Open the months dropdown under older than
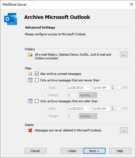The width and height of the screenshot is (136, 158). click(88, 116)
